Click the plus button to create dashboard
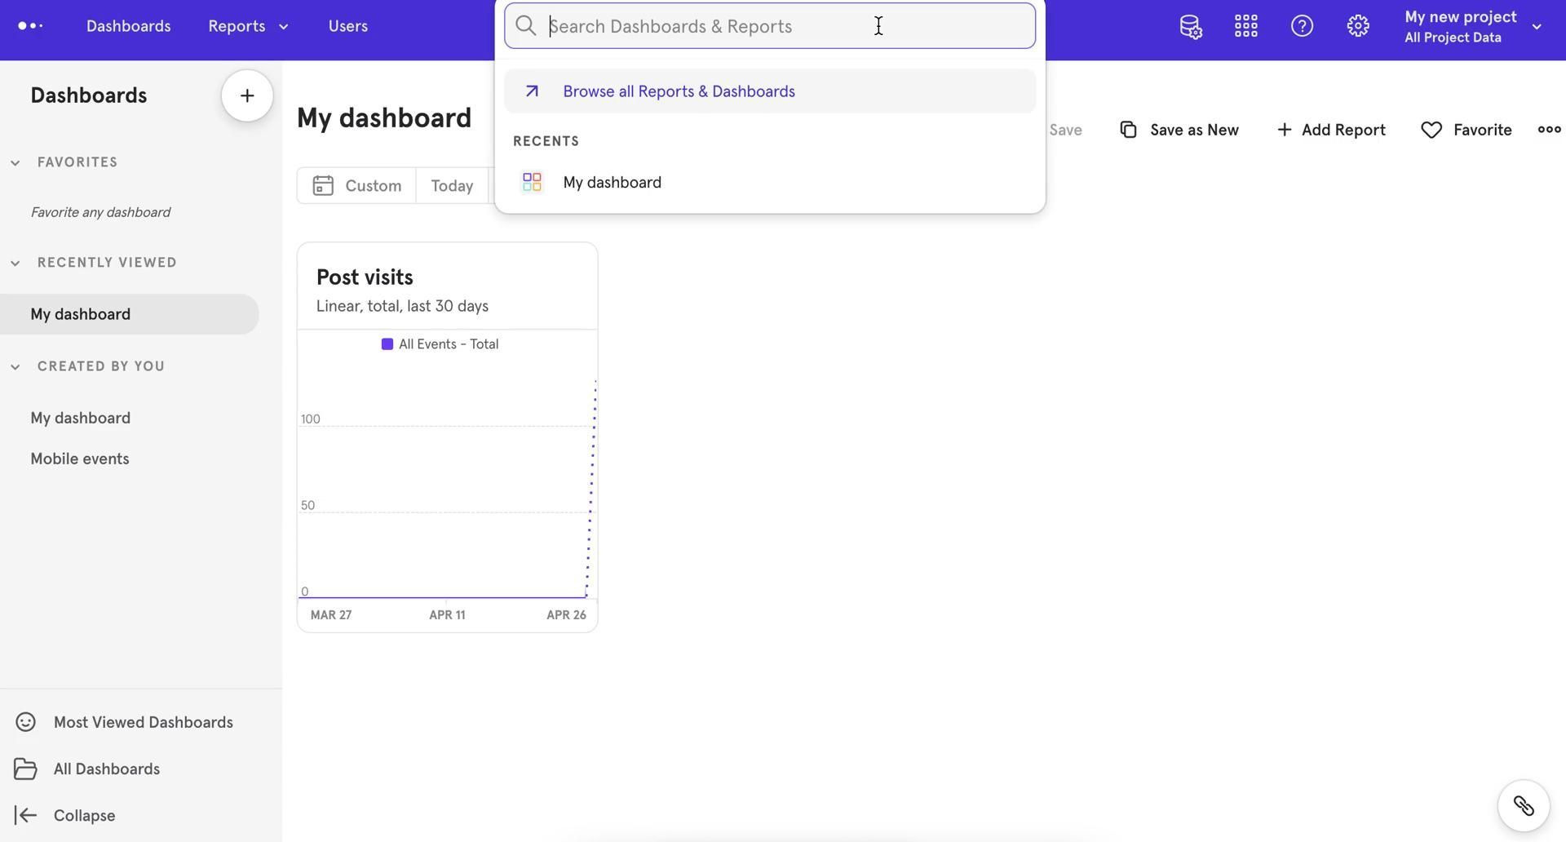This screenshot has height=842, width=1566. tap(247, 95)
